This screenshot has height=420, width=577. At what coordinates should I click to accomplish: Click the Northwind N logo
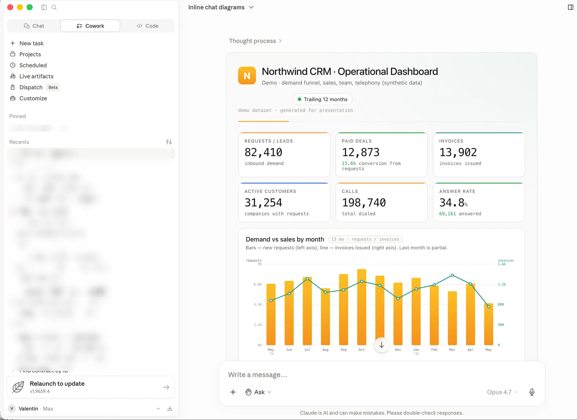click(247, 76)
